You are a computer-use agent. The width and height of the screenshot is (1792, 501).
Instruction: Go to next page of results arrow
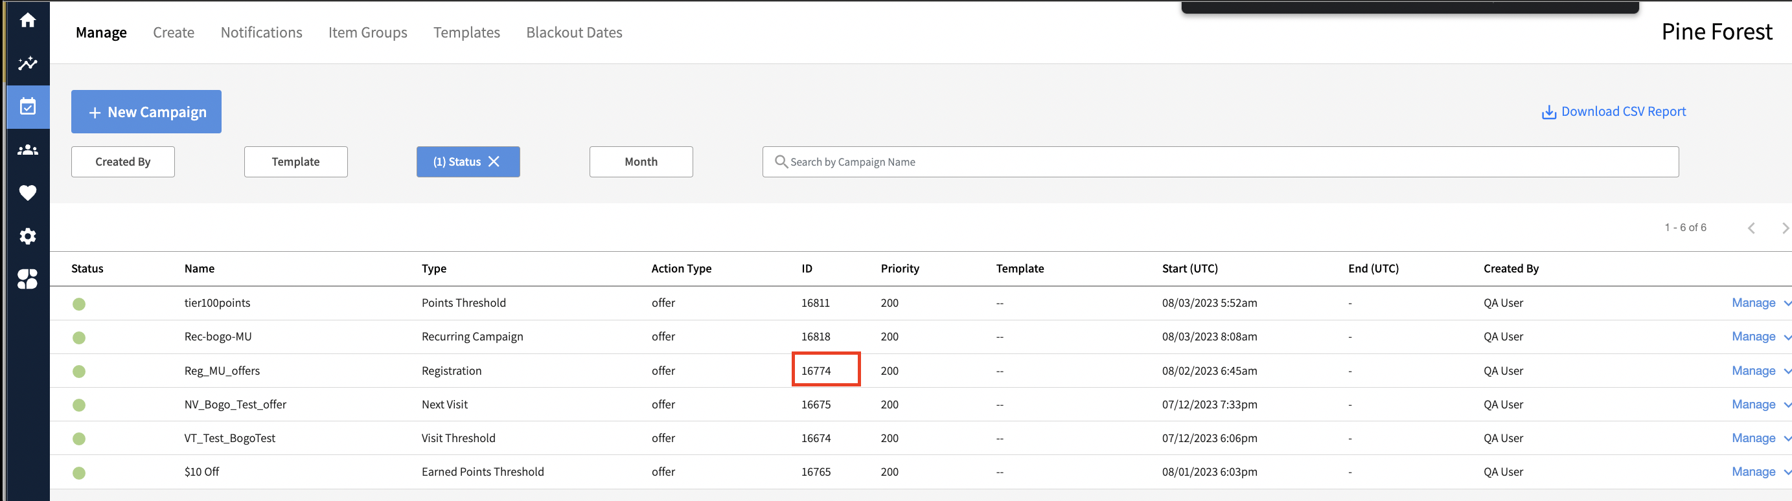pyautogui.click(x=1784, y=228)
